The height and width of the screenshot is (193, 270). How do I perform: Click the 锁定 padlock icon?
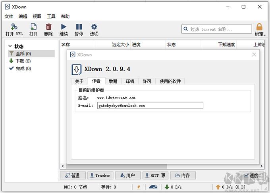tap(259, 27)
